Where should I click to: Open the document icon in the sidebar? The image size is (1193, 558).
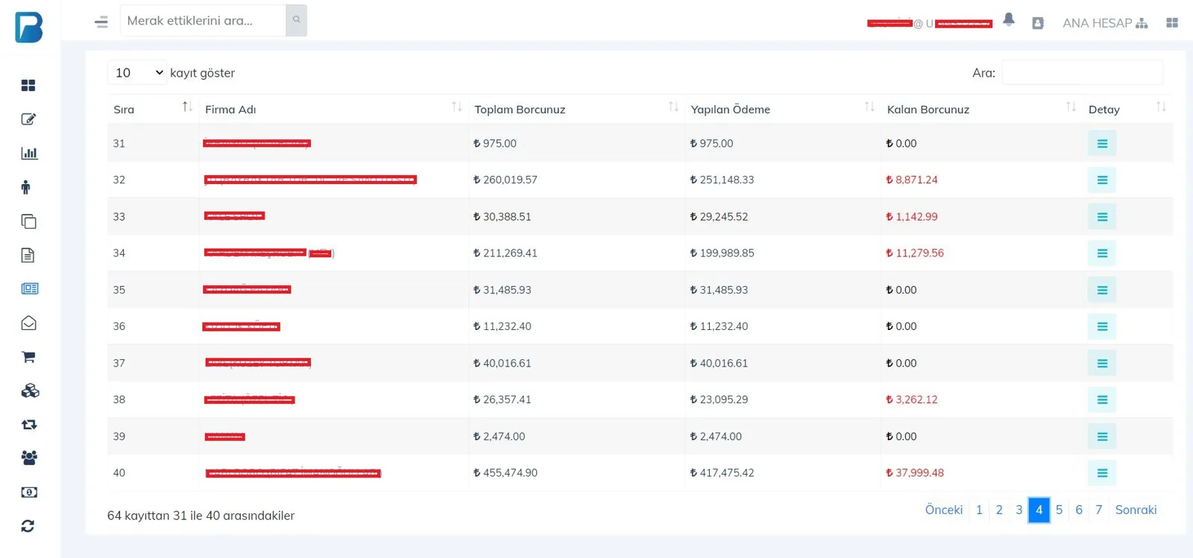click(x=28, y=256)
